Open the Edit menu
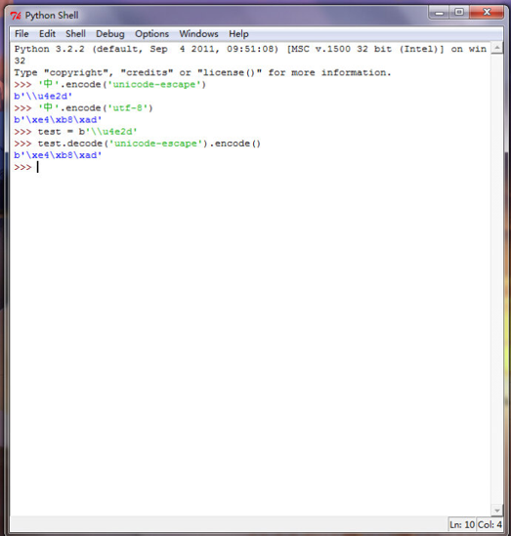The width and height of the screenshot is (511, 536). (47, 34)
